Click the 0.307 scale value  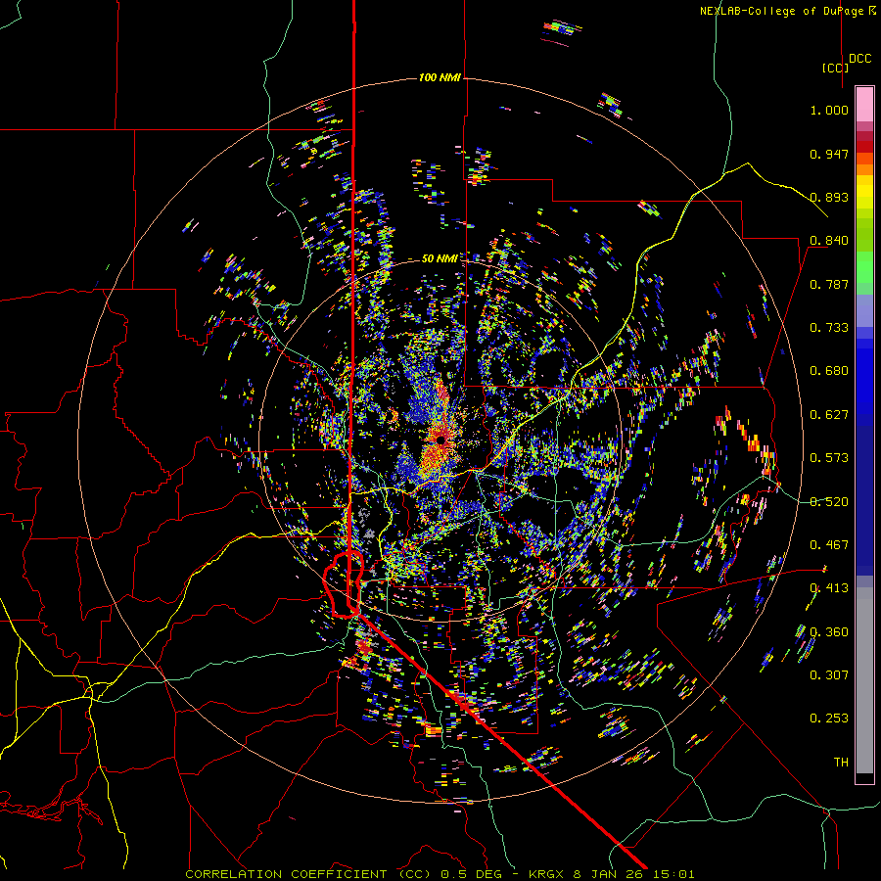[x=829, y=674]
